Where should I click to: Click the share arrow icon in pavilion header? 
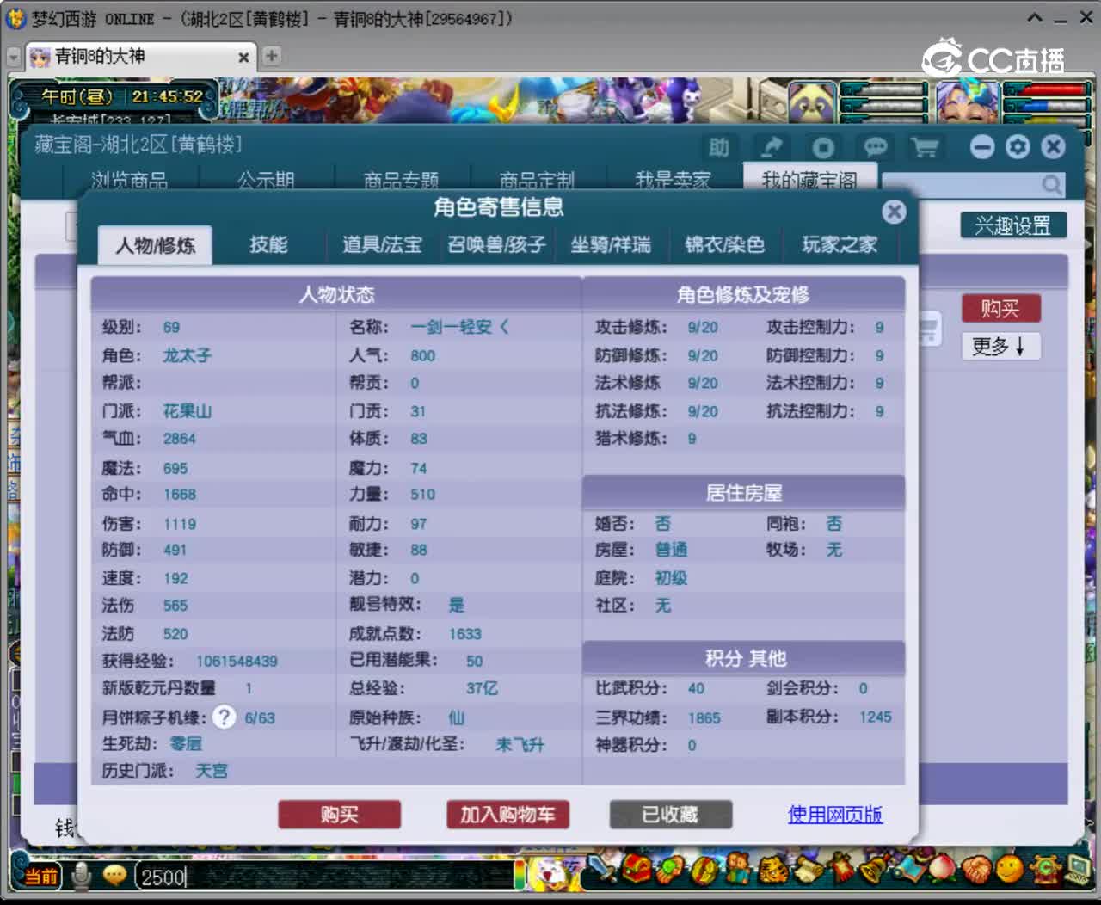coord(772,148)
